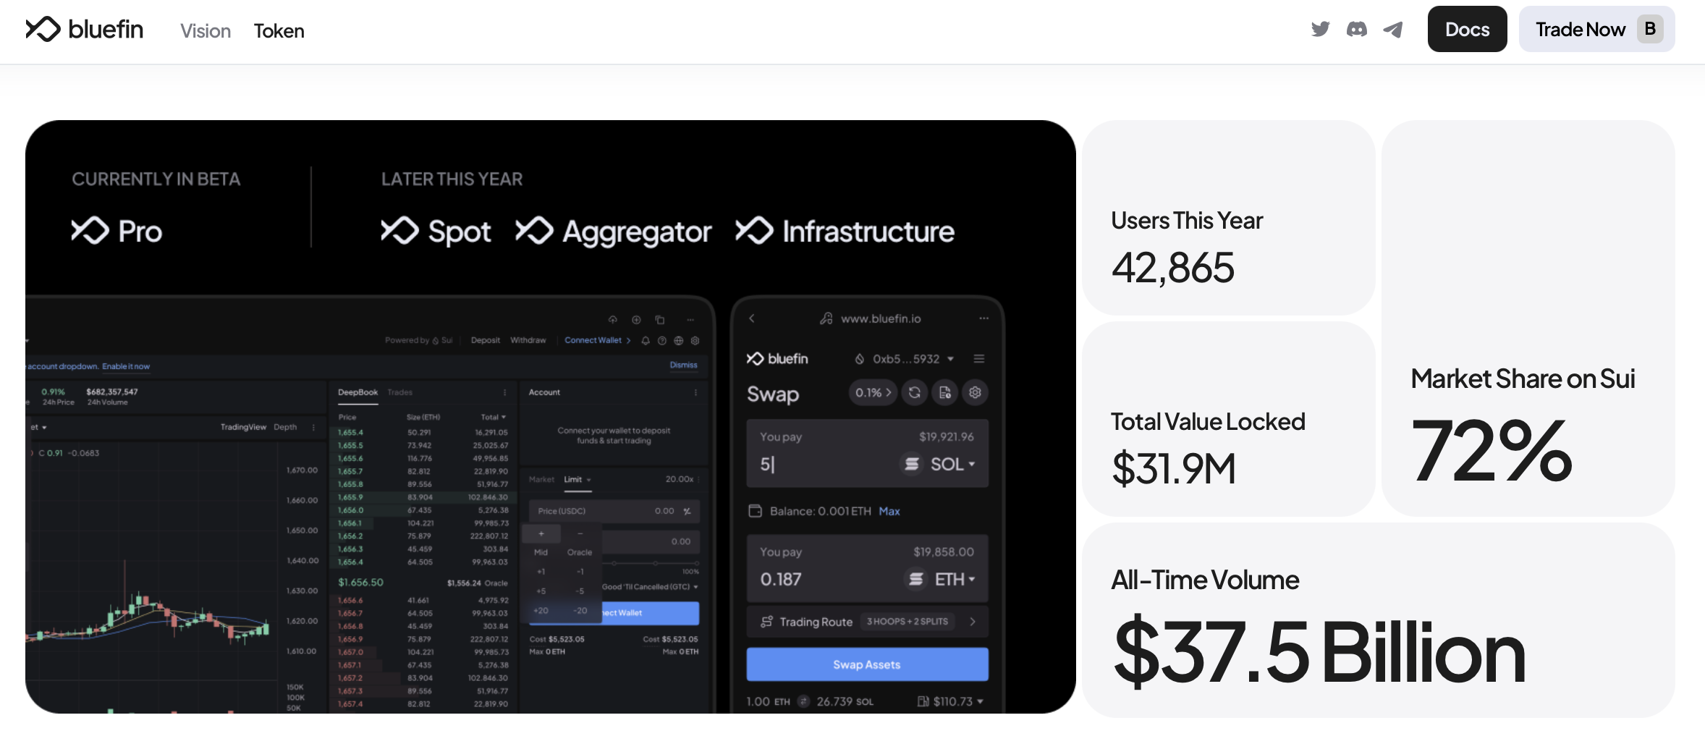Click the Connect Wallet link in top bar

click(x=597, y=340)
